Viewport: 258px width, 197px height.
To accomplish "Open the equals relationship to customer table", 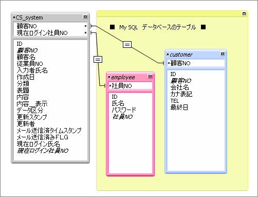I will pyautogui.click(x=127, y=45).
